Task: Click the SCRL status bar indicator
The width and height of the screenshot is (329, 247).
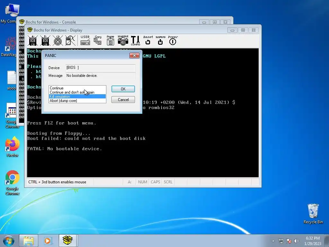Action: click(168, 182)
